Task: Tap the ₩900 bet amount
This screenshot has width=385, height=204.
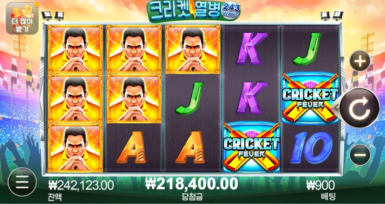Action: click(320, 186)
